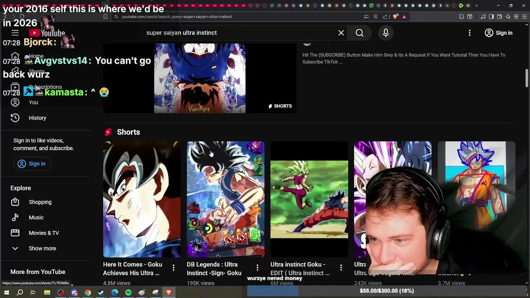Open a new tab with the plus button
530x298 pixels.
pos(476,5)
